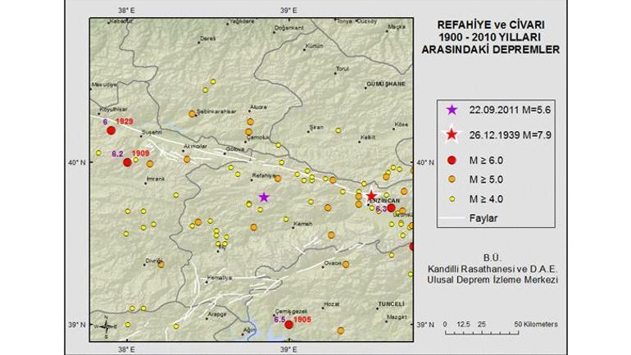The height and width of the screenshot is (355, 631).
Task: Click the white Faylar legend line
Action: point(452,218)
